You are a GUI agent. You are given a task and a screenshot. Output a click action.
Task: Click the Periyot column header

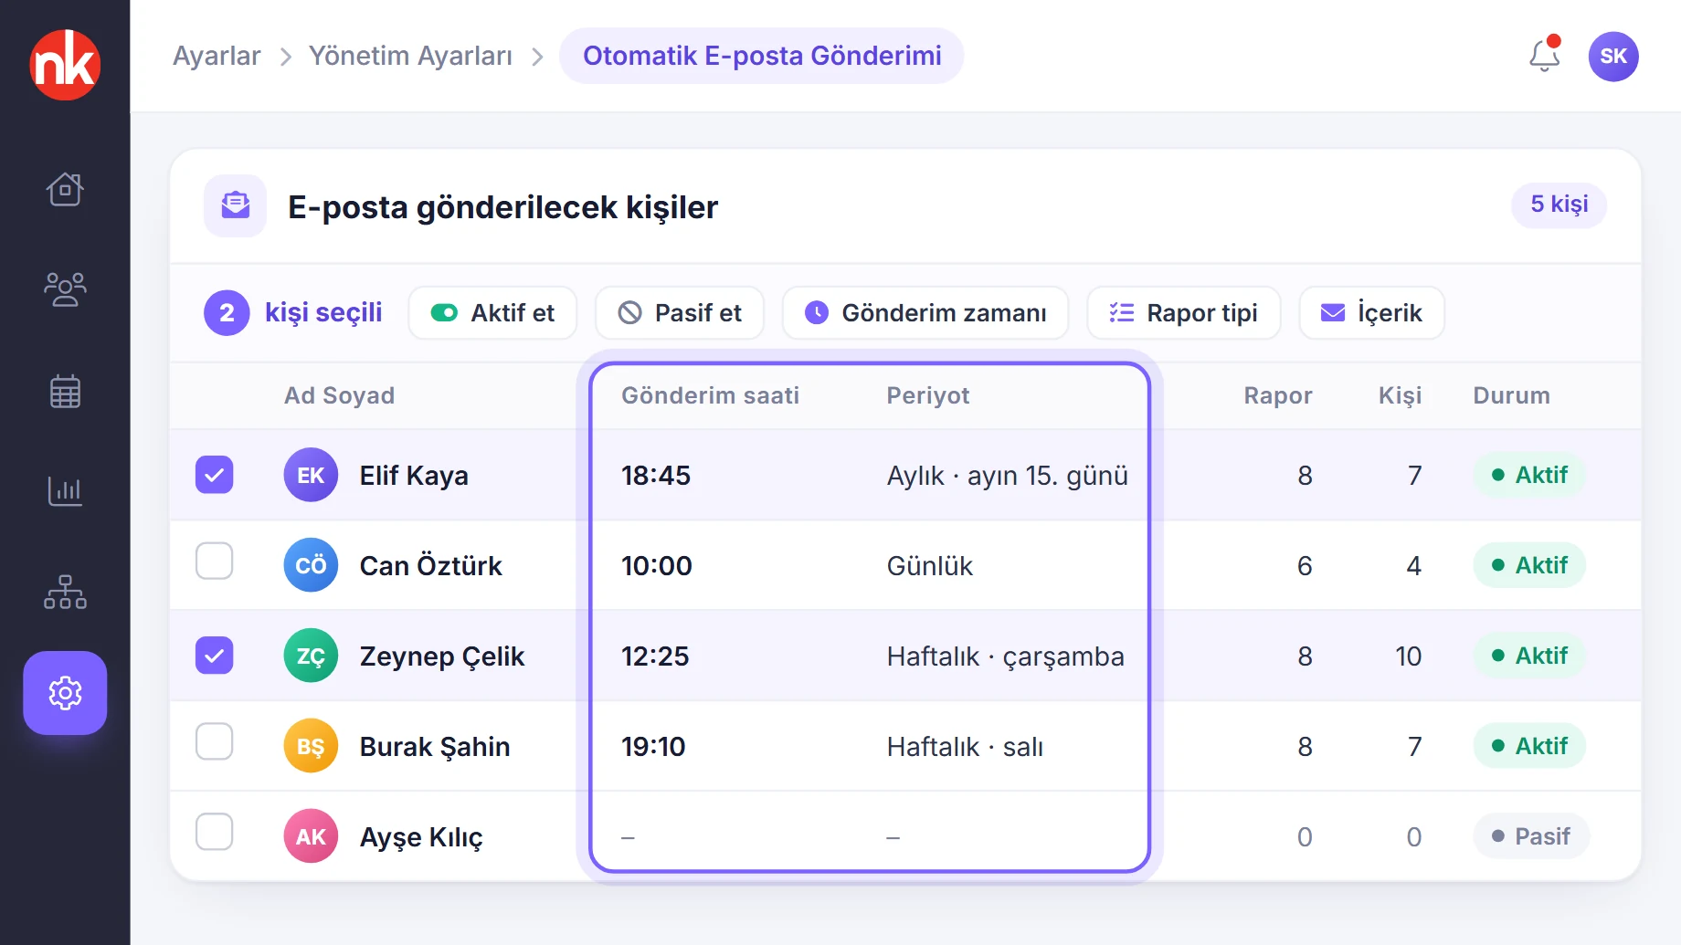point(927,395)
